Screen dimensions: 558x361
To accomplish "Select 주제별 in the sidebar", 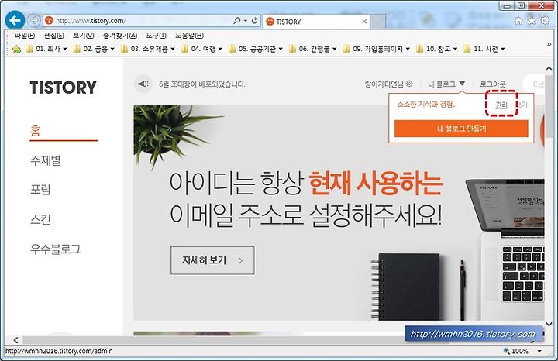I will 45,160.
